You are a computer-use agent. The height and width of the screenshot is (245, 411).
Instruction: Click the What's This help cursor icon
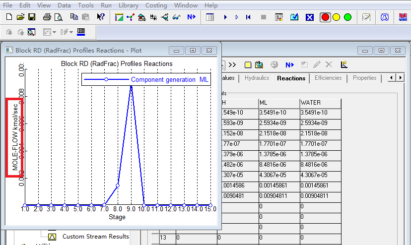pyautogui.click(x=101, y=17)
